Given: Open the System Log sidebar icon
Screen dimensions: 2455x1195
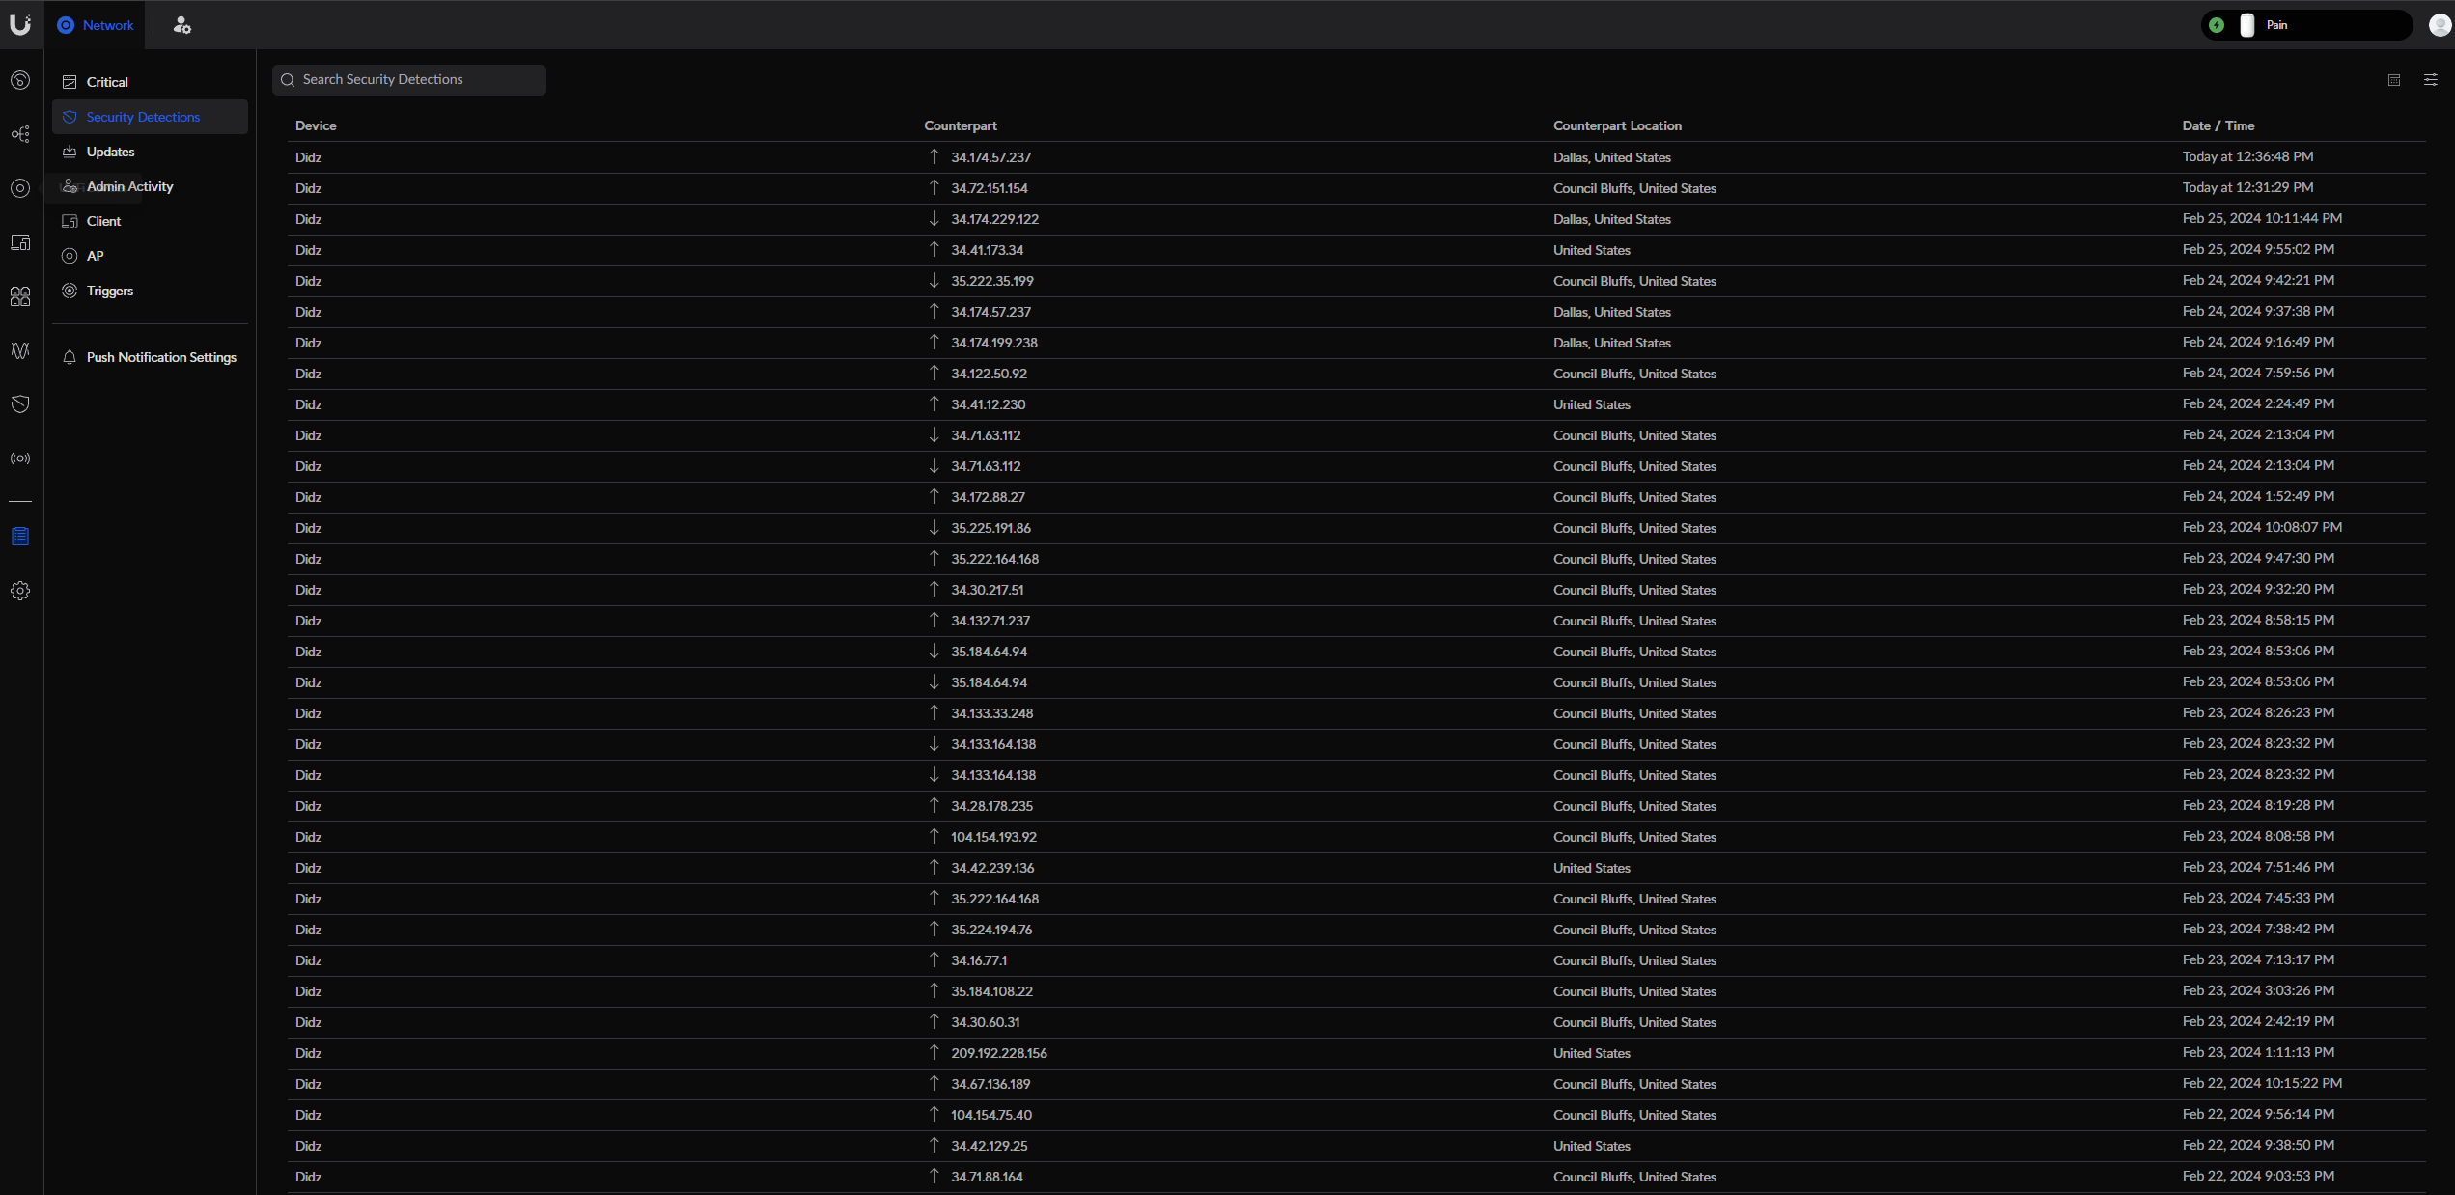Looking at the screenshot, I should tap(20, 537).
